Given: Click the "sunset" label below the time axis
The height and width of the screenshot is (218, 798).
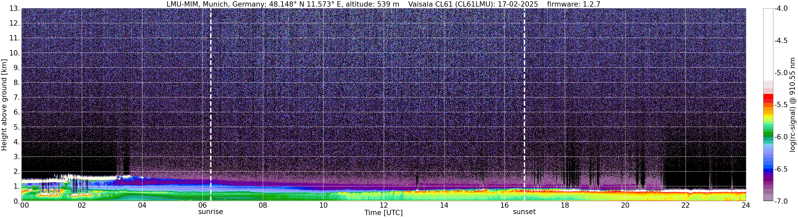Looking at the screenshot, I should pos(524,212).
